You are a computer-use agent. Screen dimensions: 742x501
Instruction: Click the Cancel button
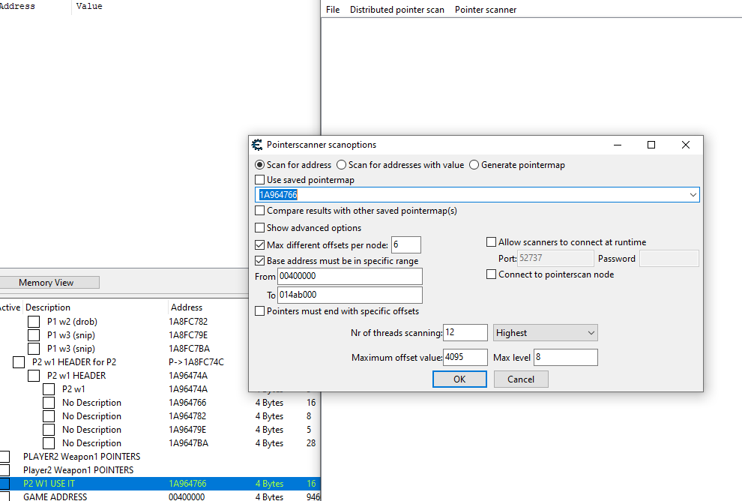click(521, 379)
